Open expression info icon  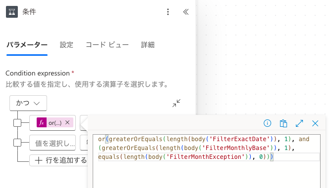(267, 123)
